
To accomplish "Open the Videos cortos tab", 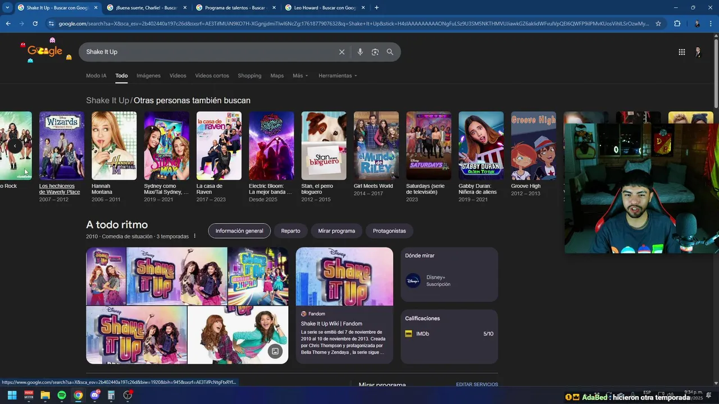I will [212, 76].
